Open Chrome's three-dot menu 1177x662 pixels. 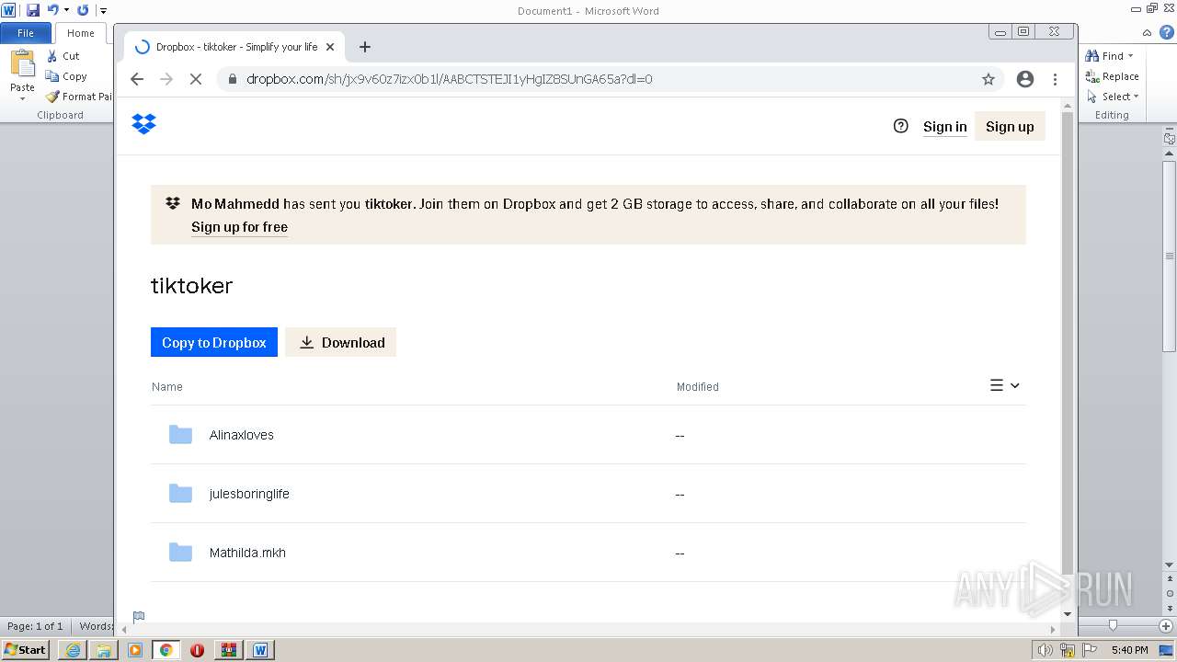1056,79
